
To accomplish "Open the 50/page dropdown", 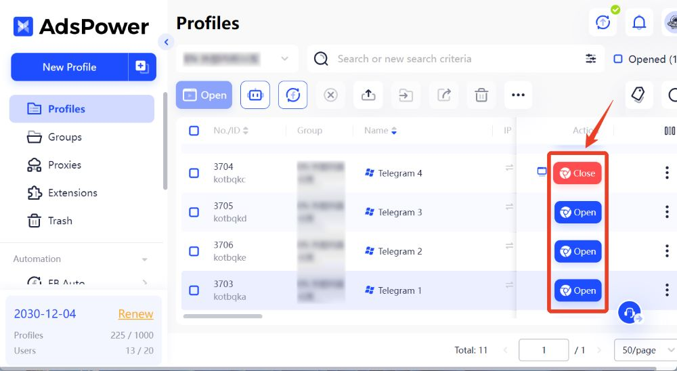I will [644, 350].
